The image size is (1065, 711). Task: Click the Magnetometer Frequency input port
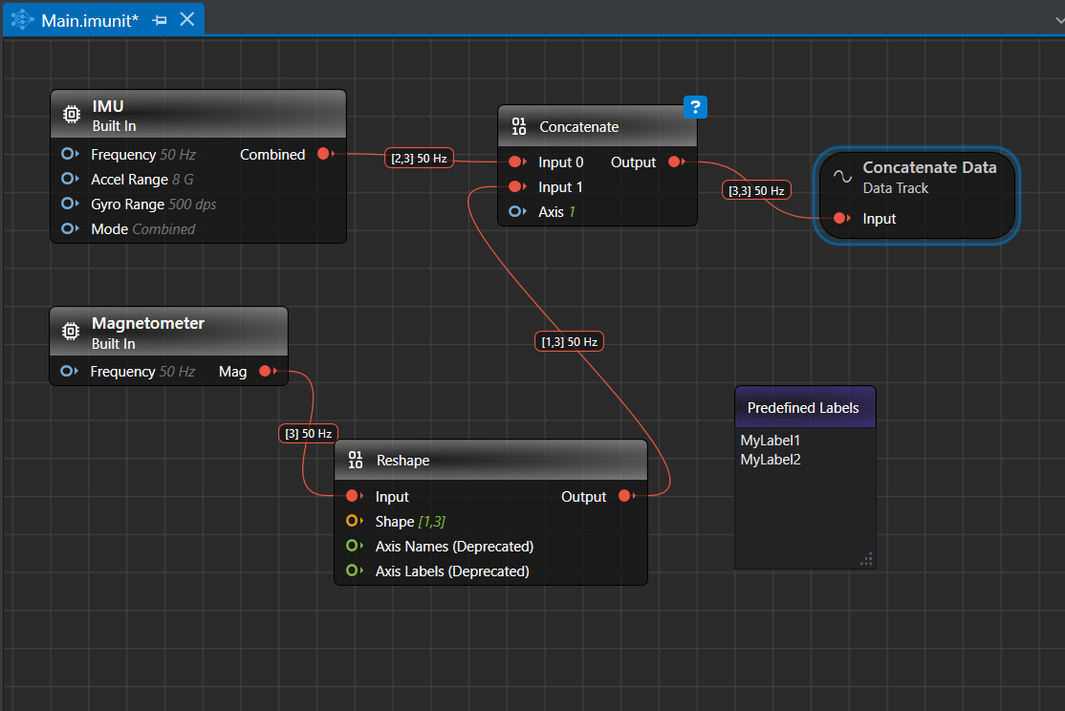(x=69, y=372)
